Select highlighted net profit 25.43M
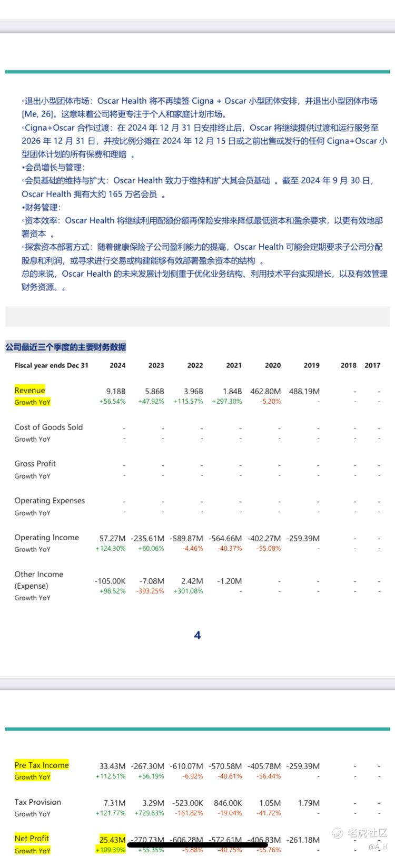Viewport: 395px width, 856px height. tap(113, 840)
